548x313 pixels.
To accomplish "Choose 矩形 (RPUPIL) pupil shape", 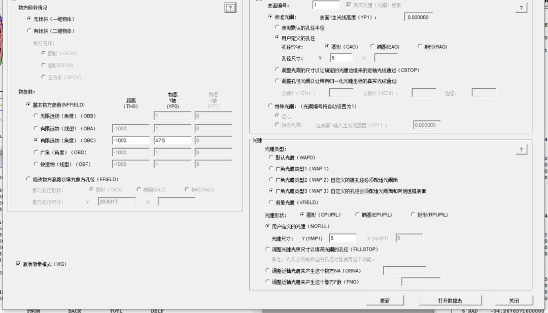I will (413, 215).
